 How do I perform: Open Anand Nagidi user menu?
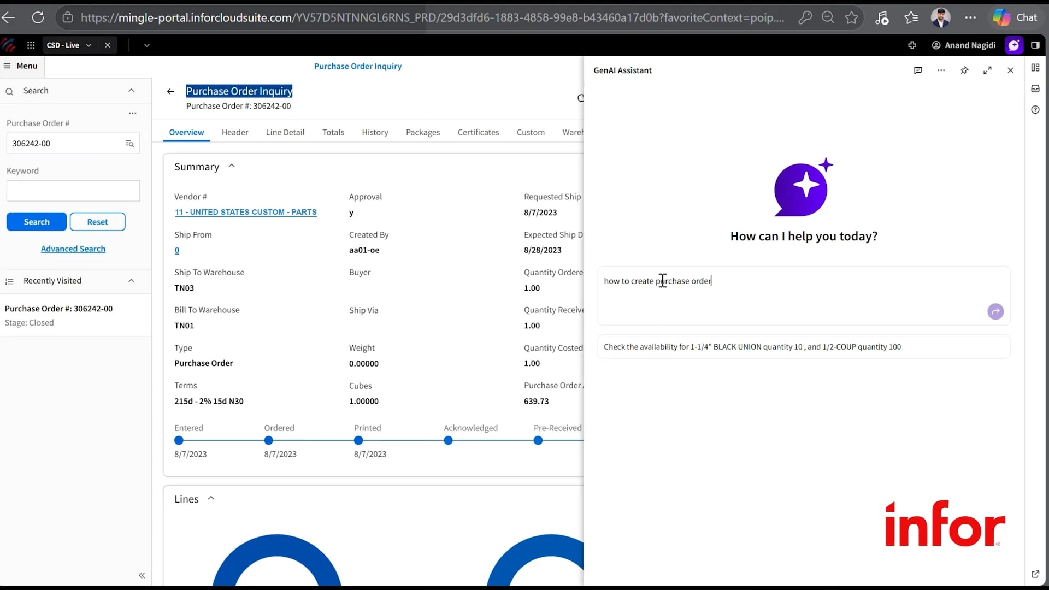964,45
